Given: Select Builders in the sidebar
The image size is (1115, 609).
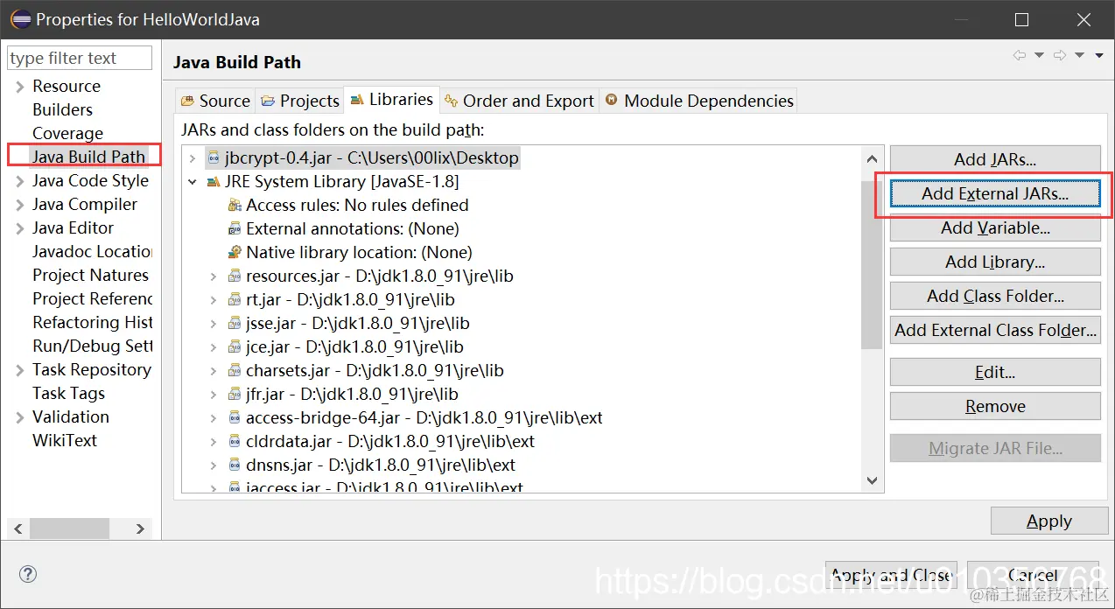Looking at the screenshot, I should click(62, 110).
